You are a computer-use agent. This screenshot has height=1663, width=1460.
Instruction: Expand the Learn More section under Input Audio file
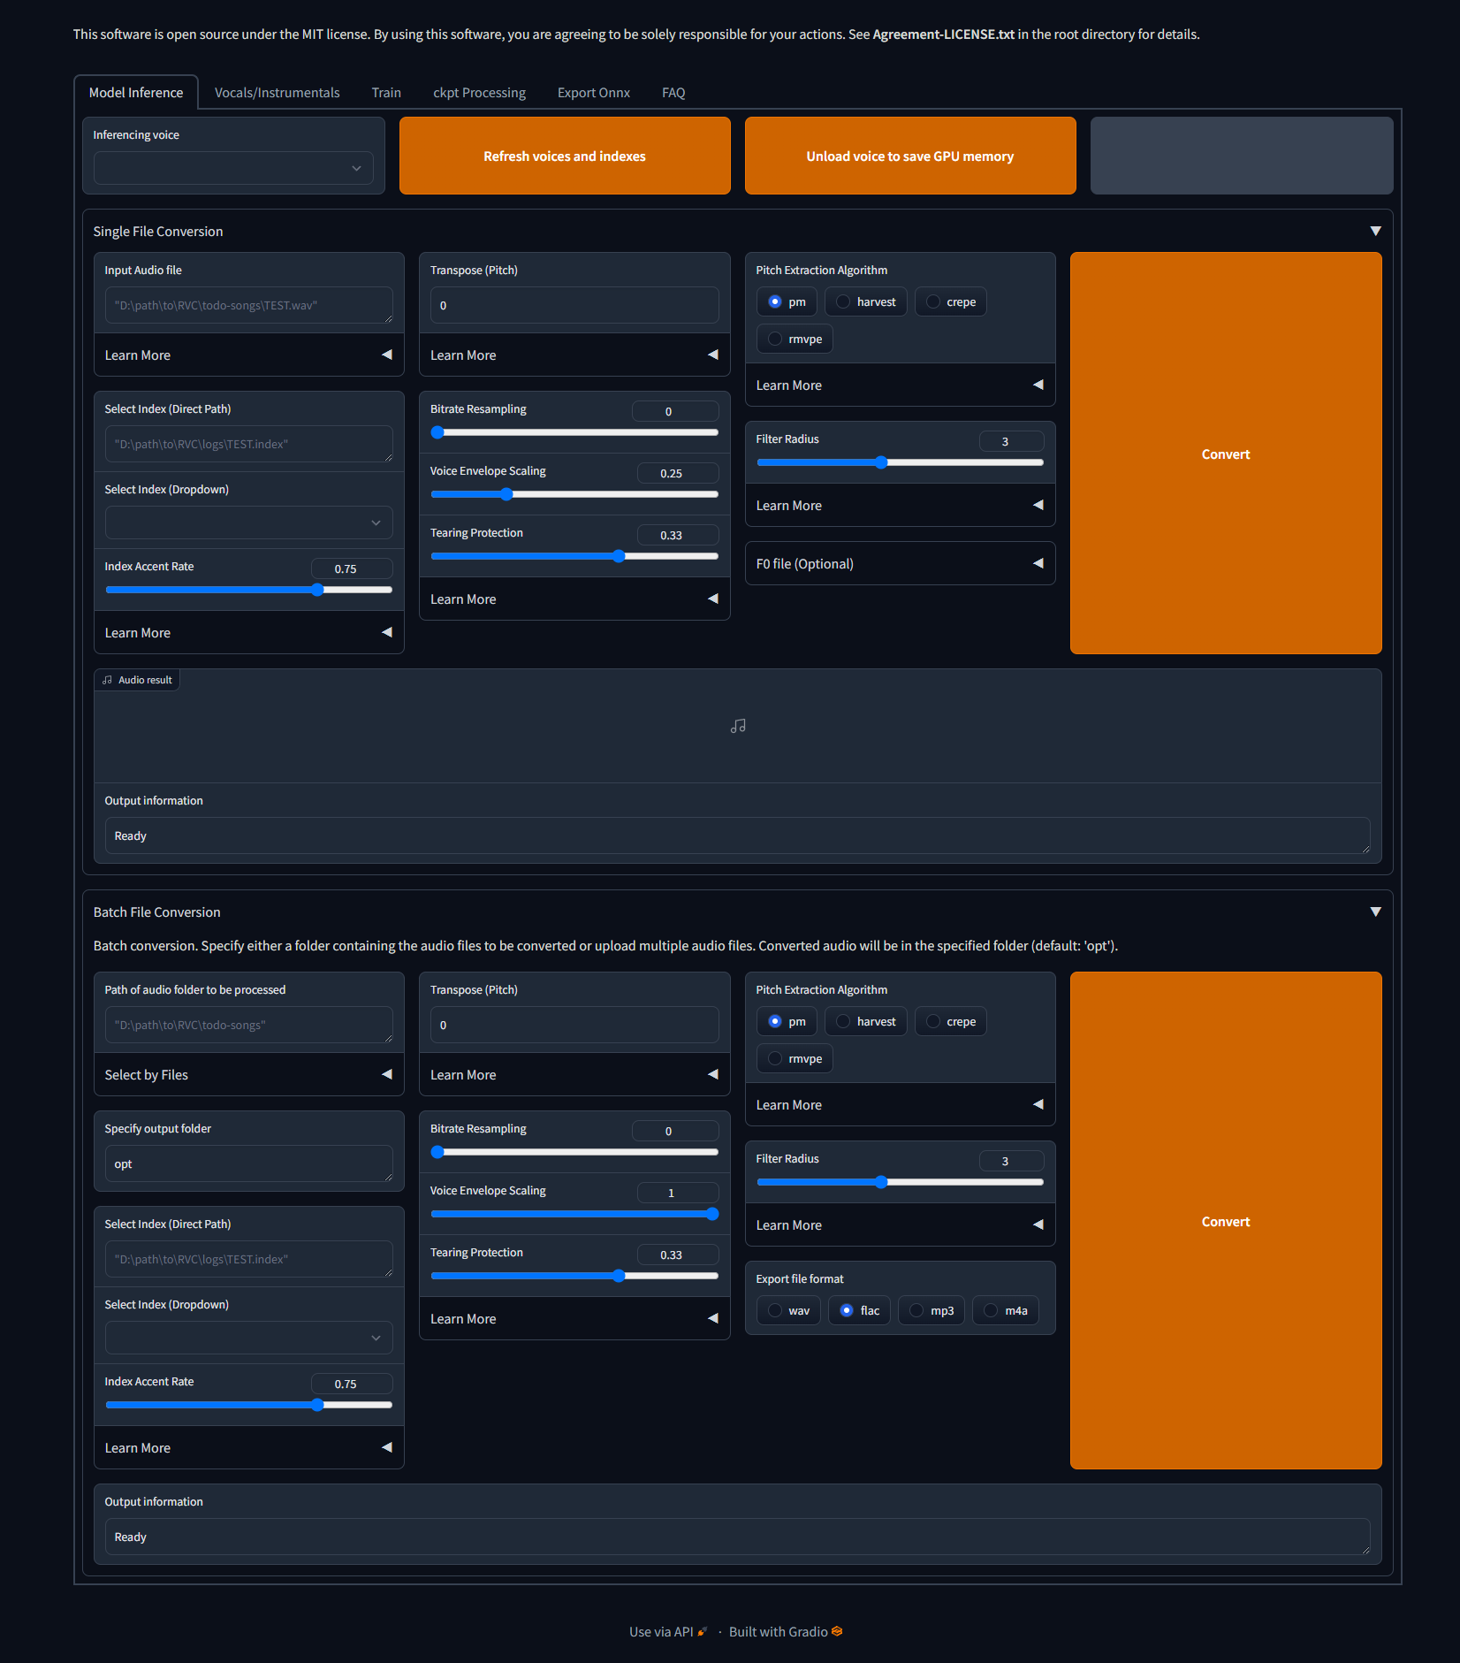(x=248, y=355)
